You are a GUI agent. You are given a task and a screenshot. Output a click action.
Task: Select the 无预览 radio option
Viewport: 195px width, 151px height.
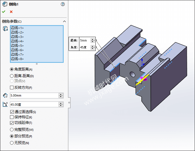(12, 143)
